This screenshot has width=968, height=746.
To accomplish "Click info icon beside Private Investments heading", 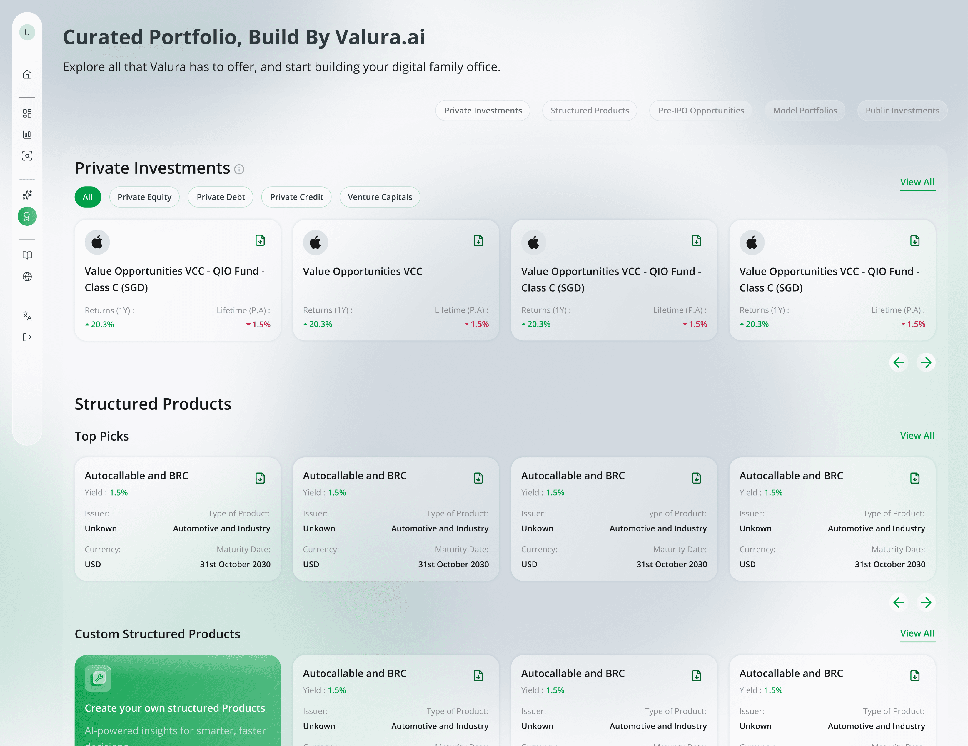I will click(x=239, y=169).
